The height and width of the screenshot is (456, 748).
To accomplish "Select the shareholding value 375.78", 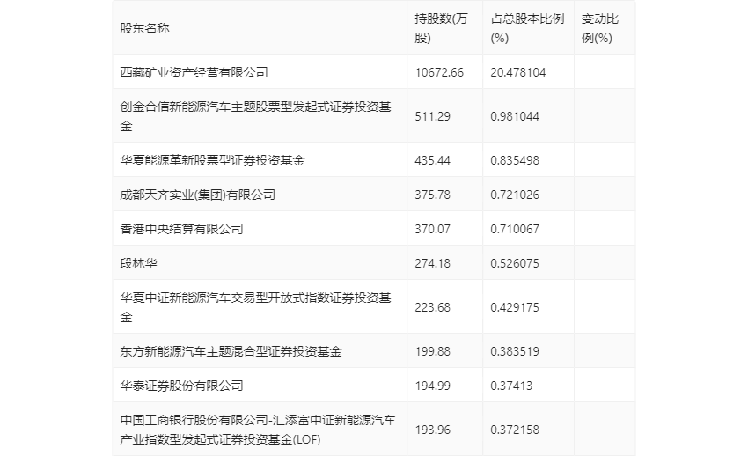I will click(x=432, y=195).
